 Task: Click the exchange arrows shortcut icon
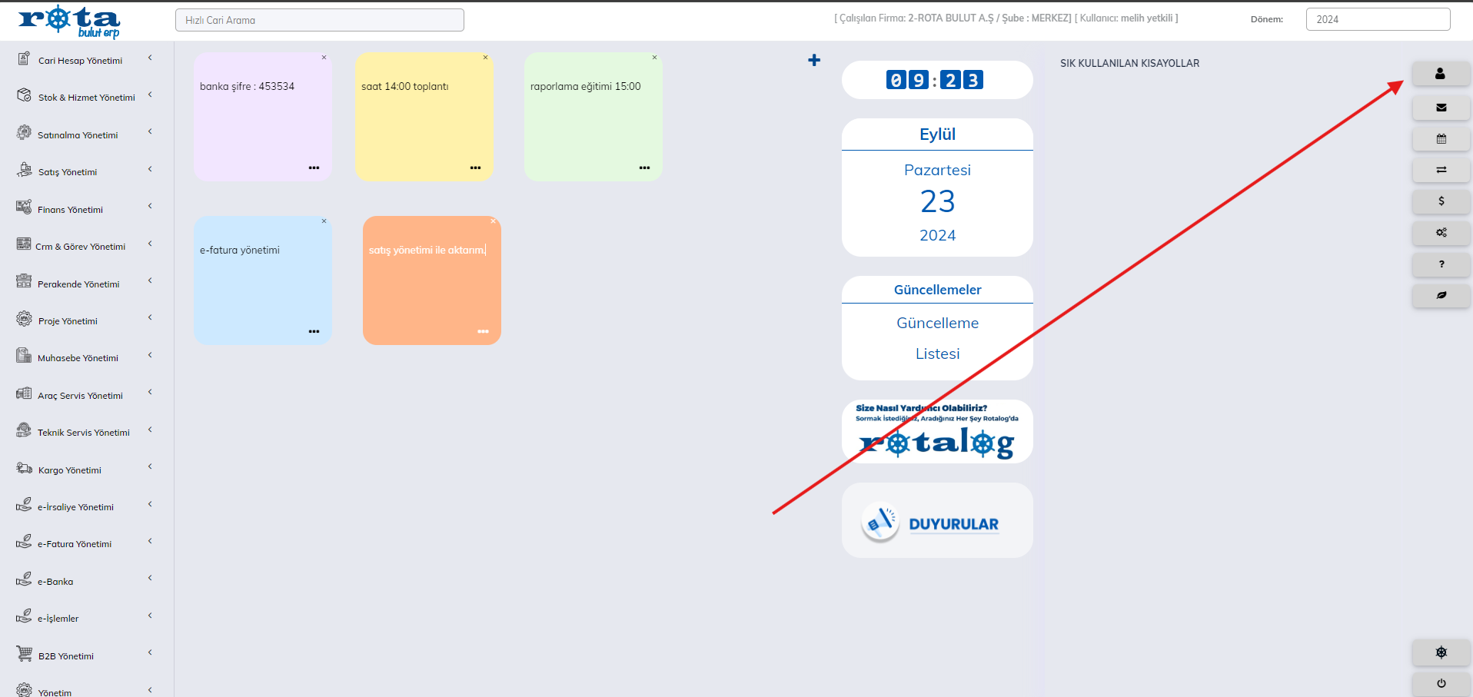1441,170
